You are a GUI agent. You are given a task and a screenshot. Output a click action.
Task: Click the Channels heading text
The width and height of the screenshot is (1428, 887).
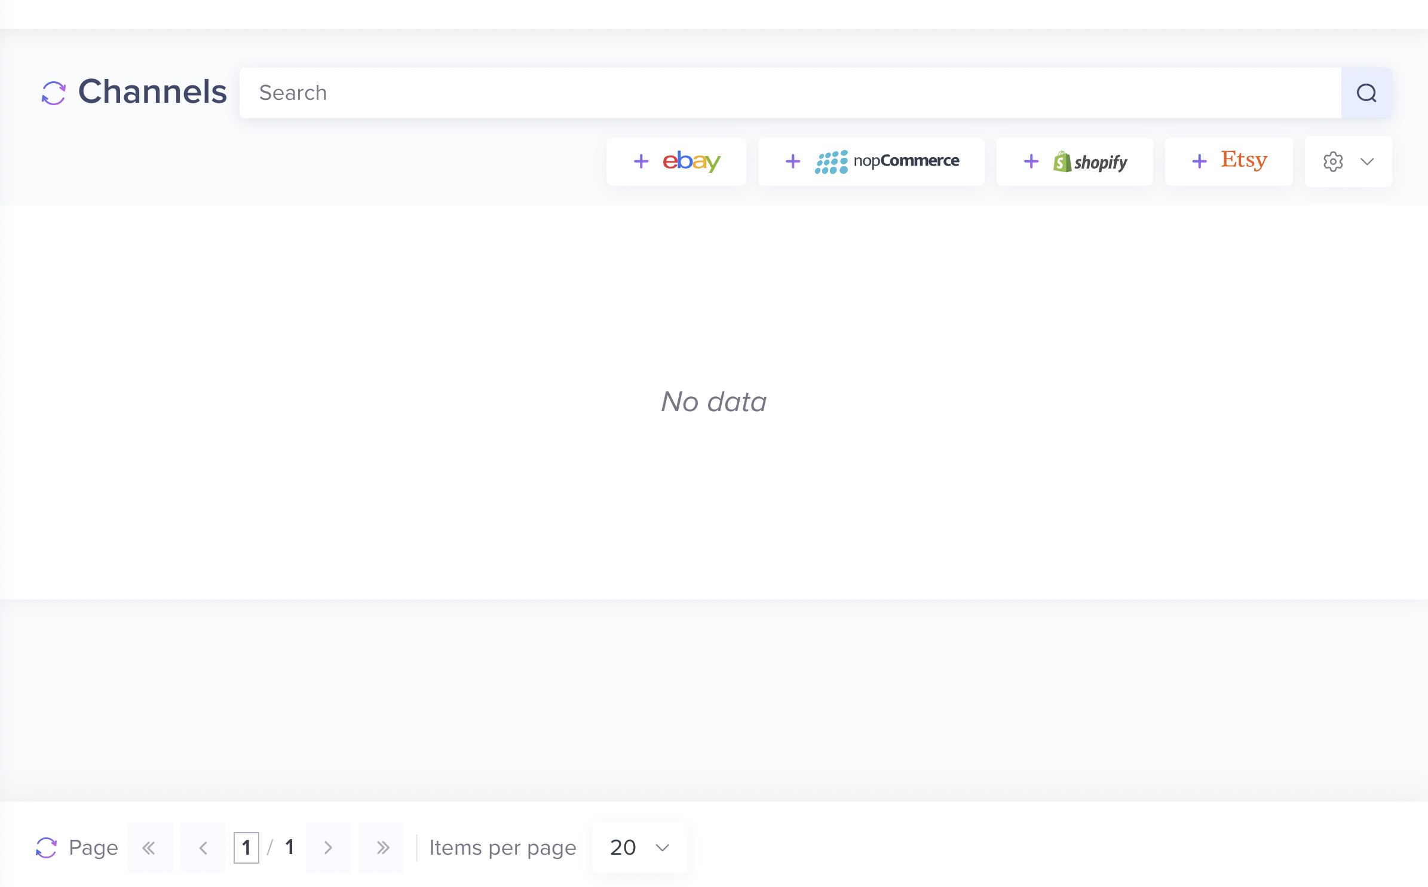click(x=152, y=92)
